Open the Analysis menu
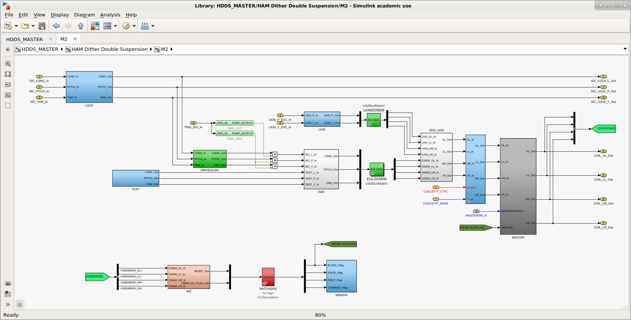The height and width of the screenshot is (320, 631). coord(110,15)
